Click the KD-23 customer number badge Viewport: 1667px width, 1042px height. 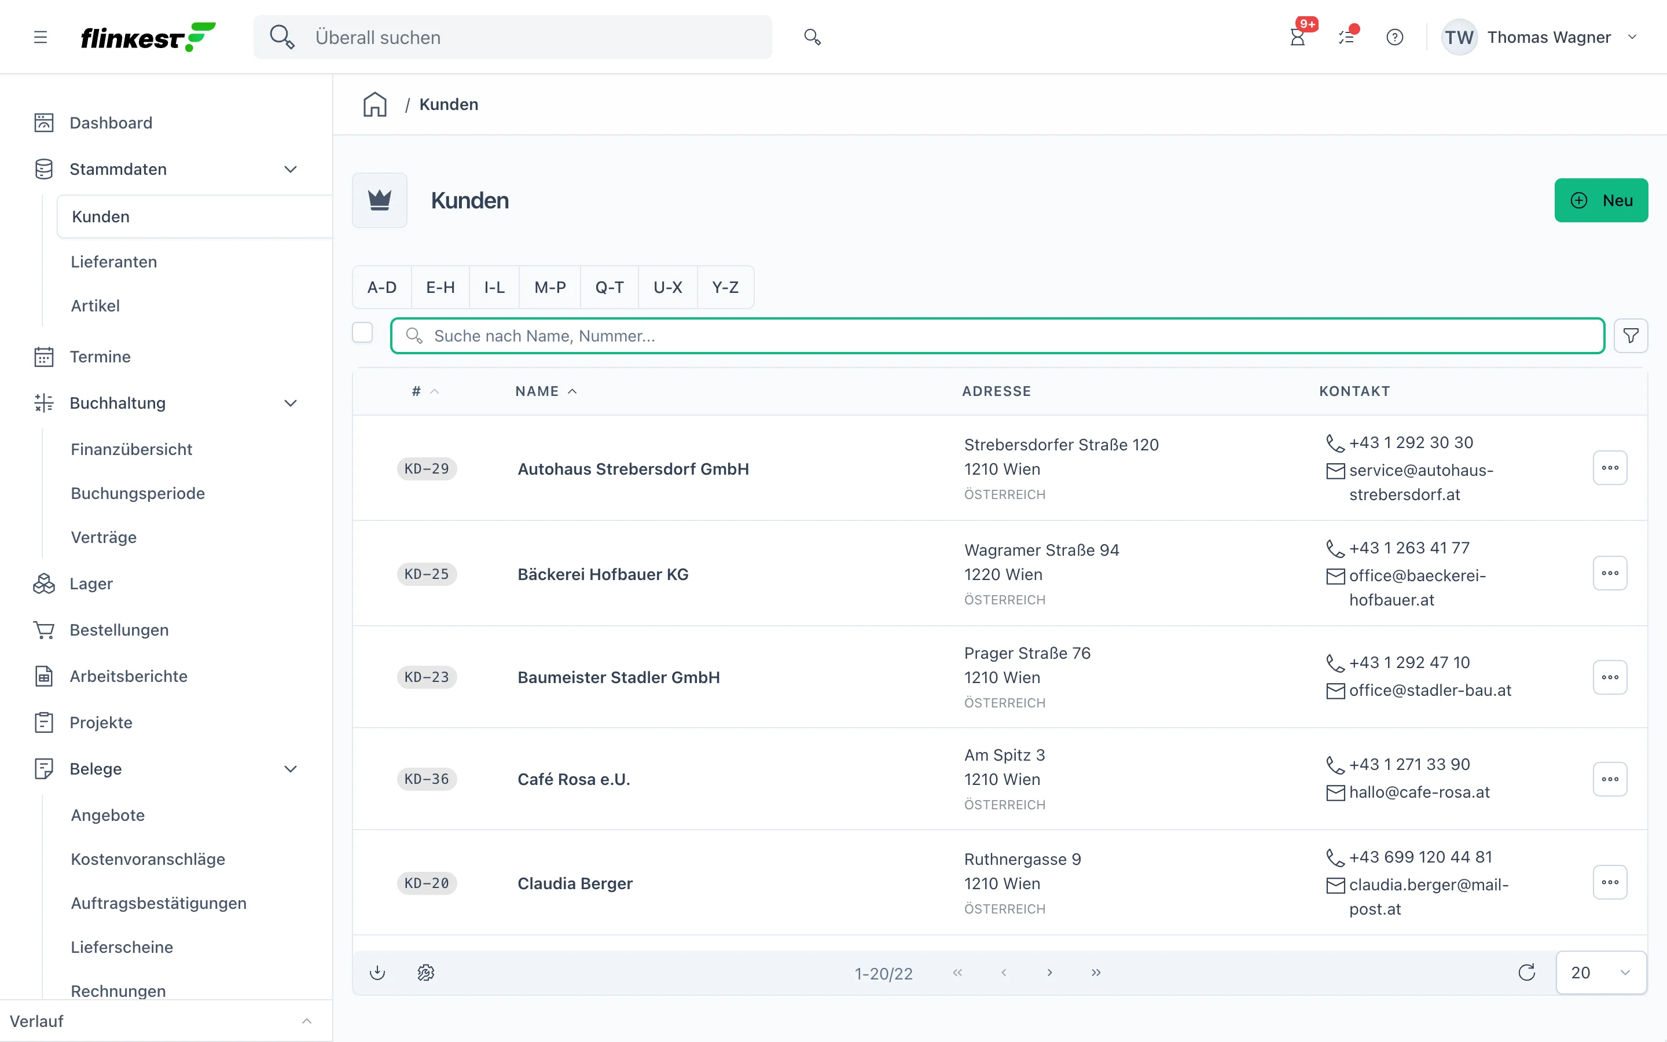tap(427, 677)
